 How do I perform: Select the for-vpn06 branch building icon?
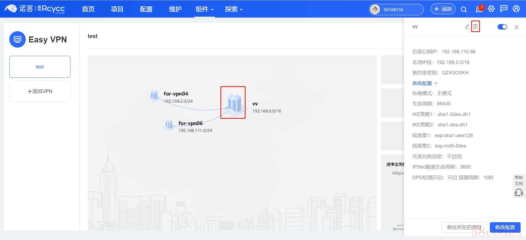click(169, 125)
